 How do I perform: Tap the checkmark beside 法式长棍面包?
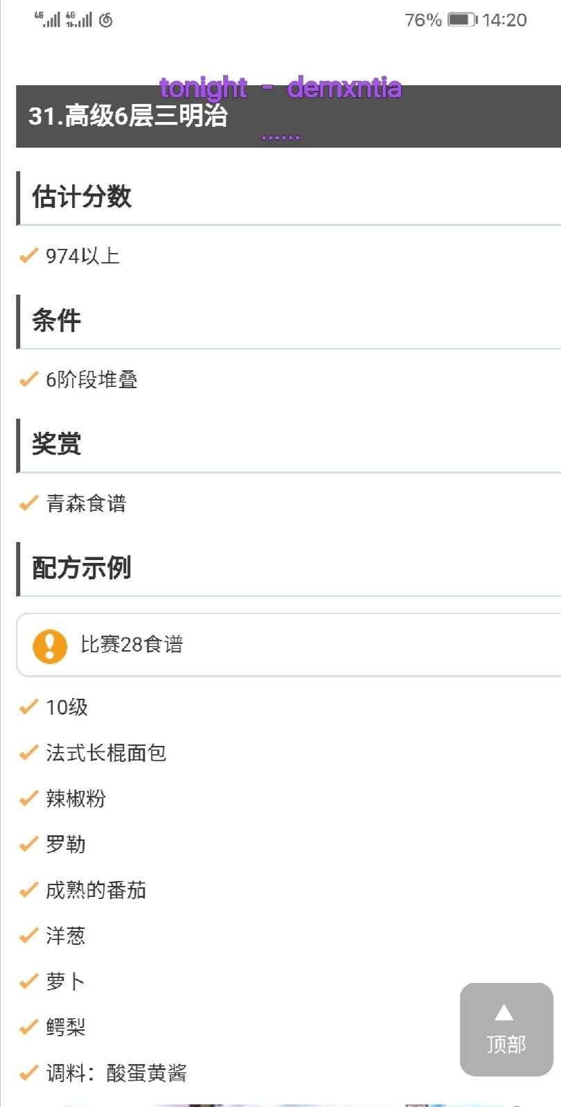tap(28, 753)
